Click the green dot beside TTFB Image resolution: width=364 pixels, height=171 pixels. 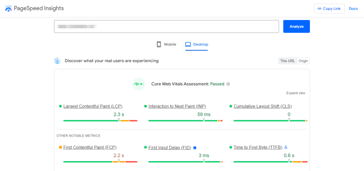pos(231,147)
